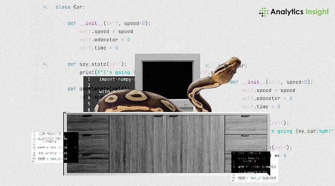
Task: Click line number 6 in the dark editor
Action: pos(89,110)
